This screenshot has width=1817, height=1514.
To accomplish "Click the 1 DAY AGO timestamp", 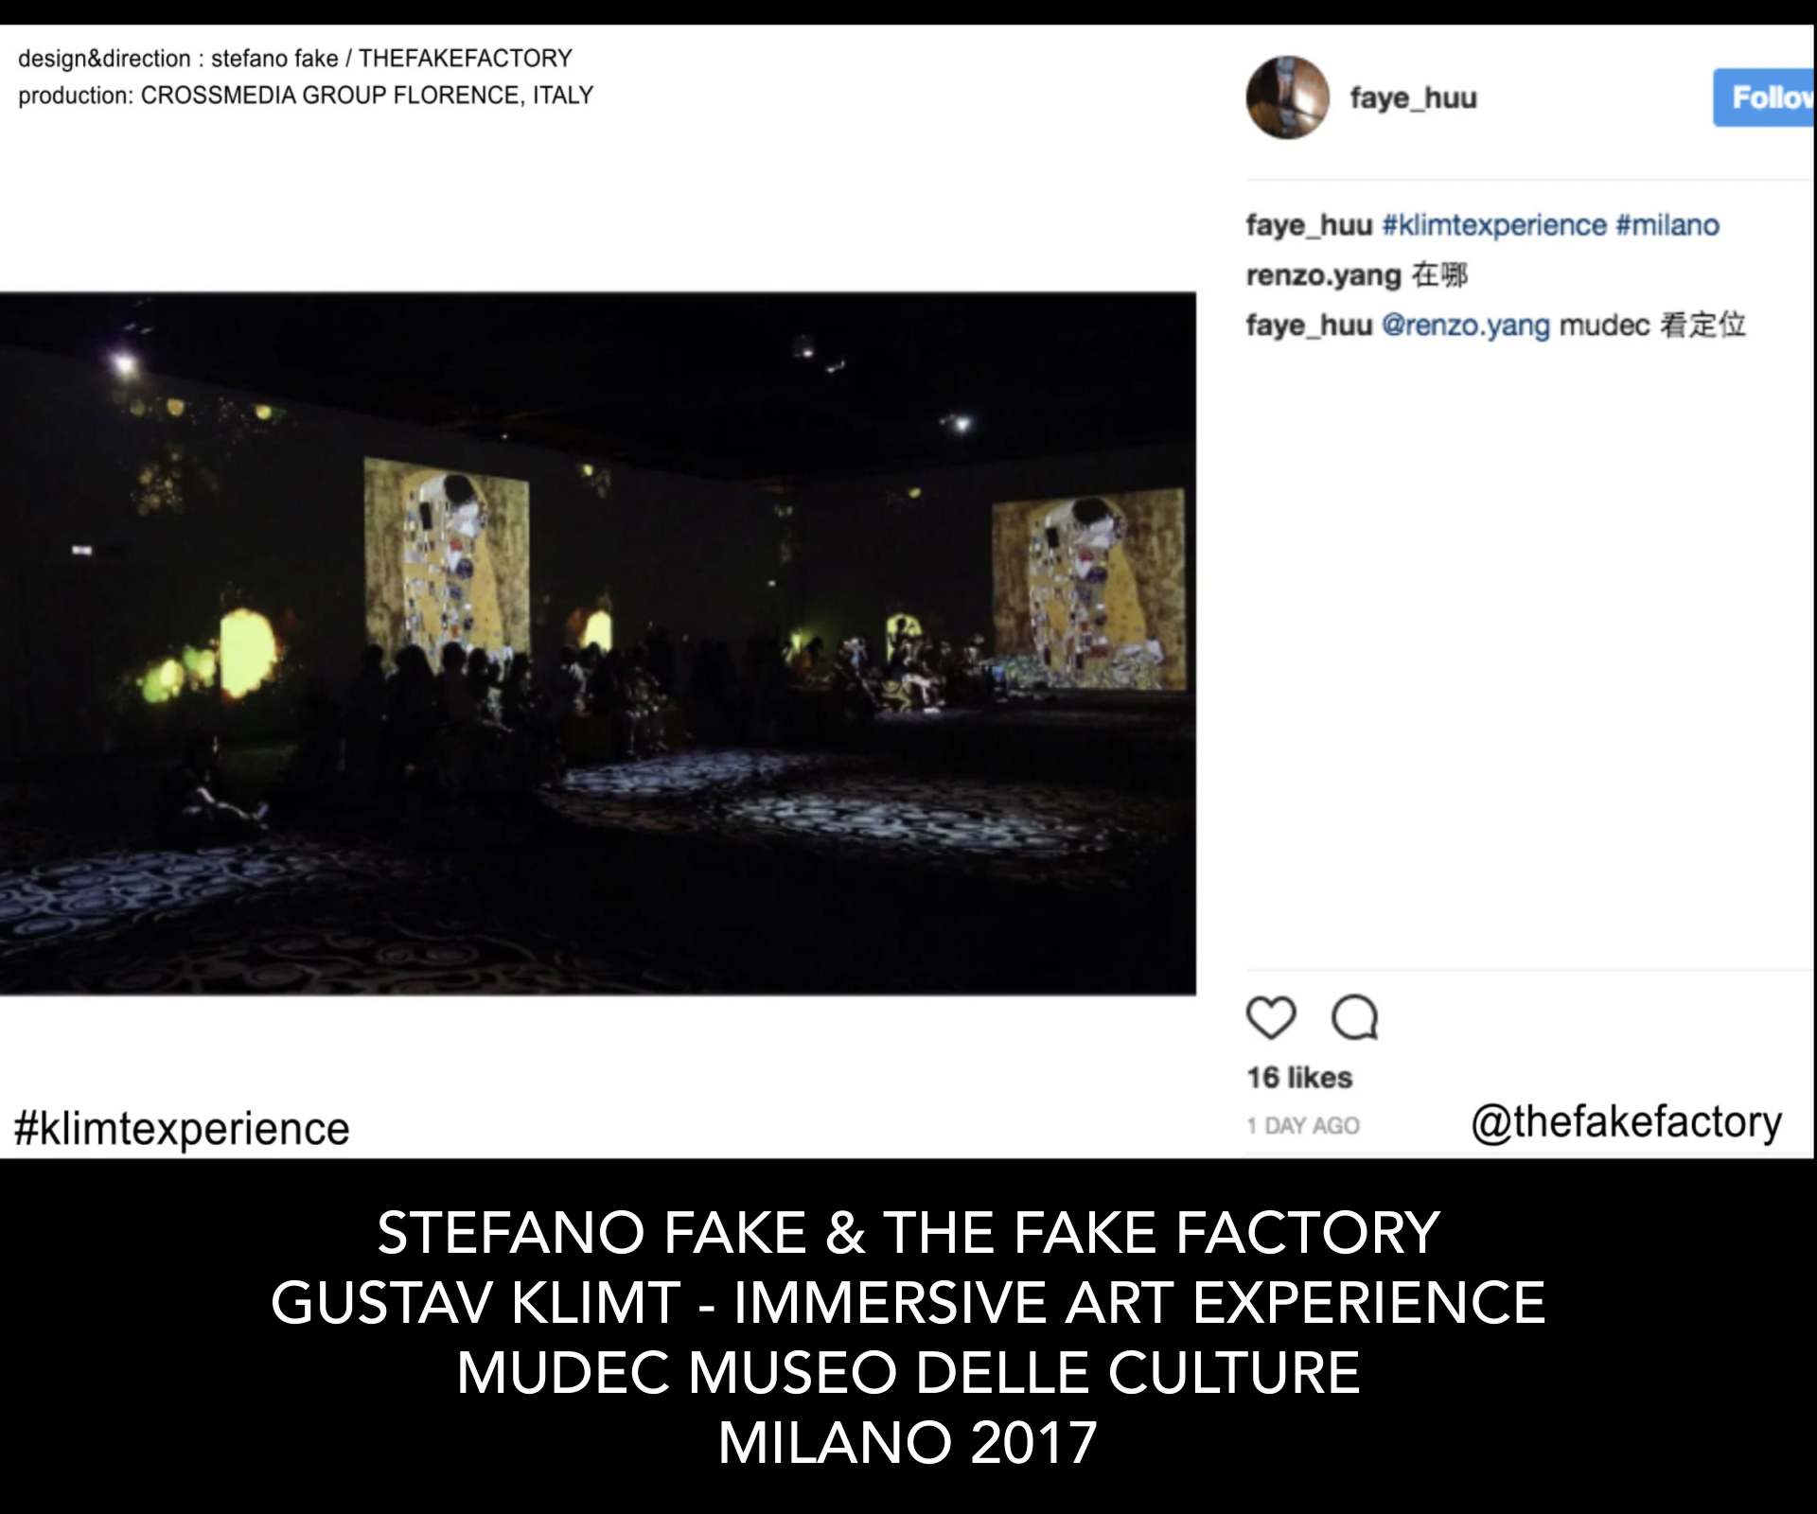I will (x=1303, y=1125).
